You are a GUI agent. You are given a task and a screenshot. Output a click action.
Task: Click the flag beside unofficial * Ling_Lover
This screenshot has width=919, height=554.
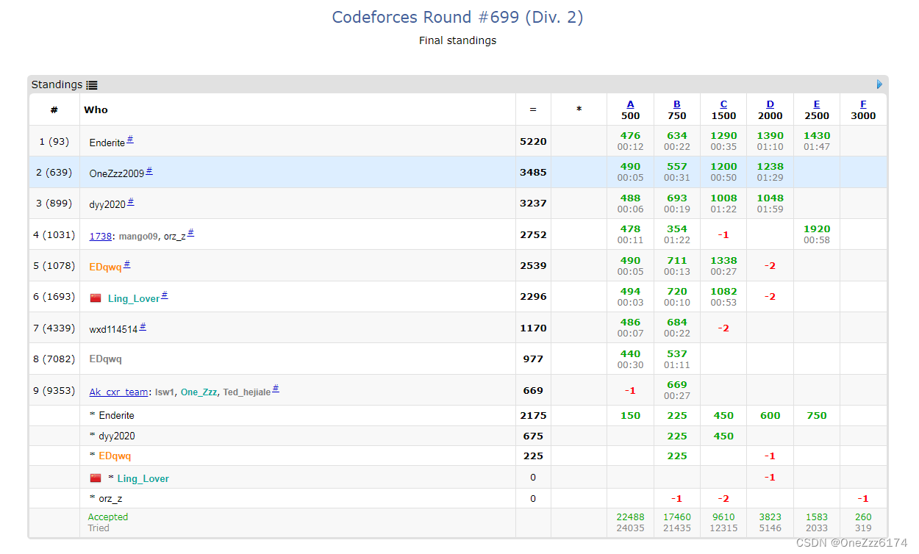coord(96,478)
